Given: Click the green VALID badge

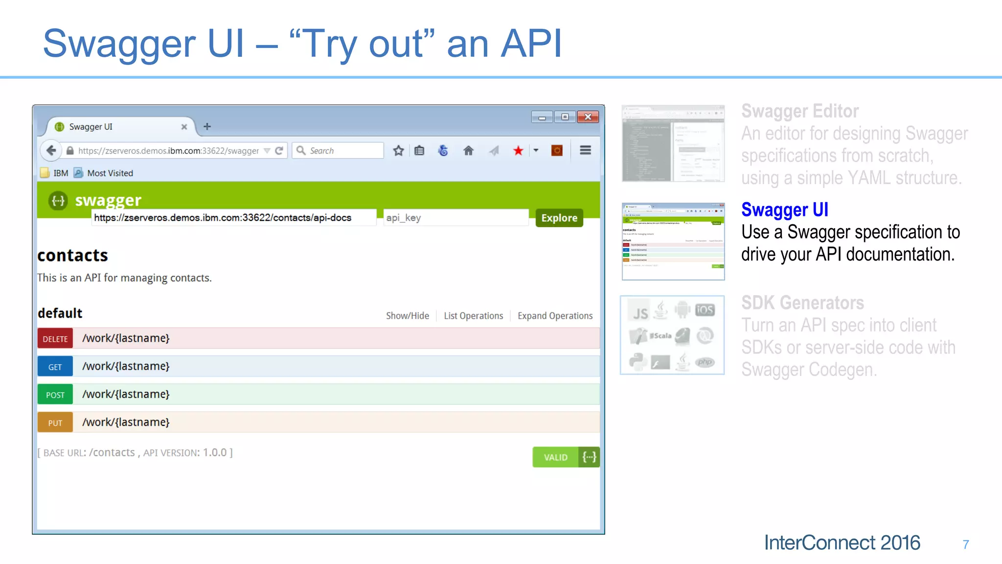Looking at the screenshot, I should [x=555, y=457].
